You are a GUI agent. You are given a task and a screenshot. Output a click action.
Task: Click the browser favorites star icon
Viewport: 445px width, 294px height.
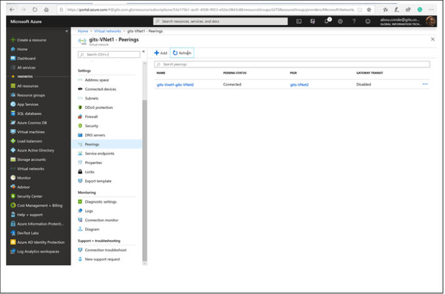coord(370,10)
